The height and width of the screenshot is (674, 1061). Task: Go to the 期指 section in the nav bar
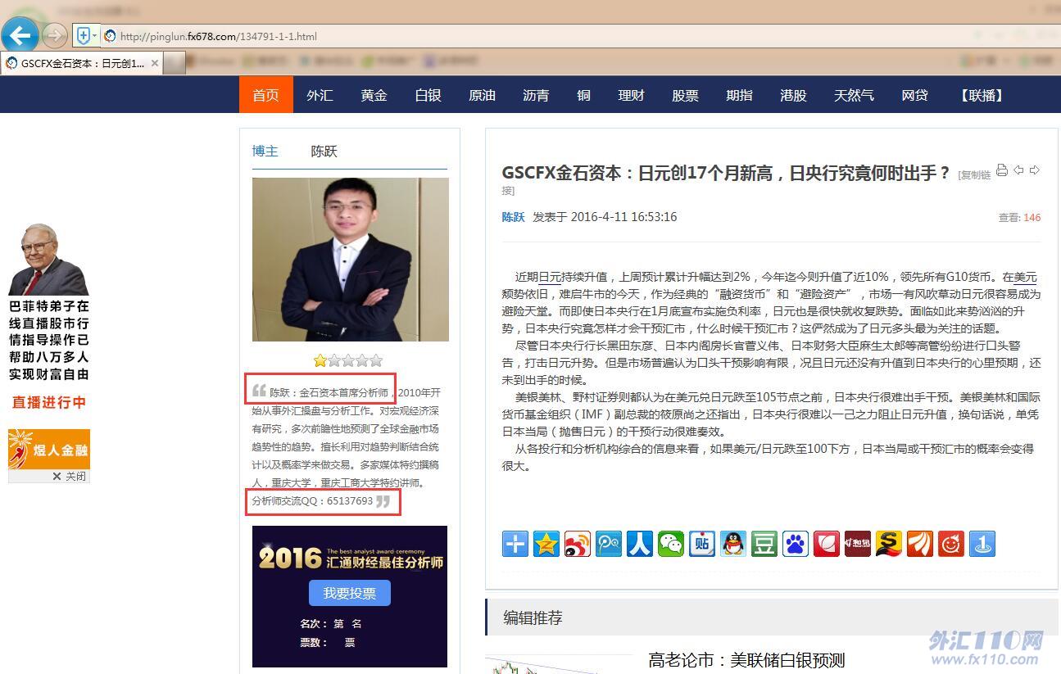739,95
